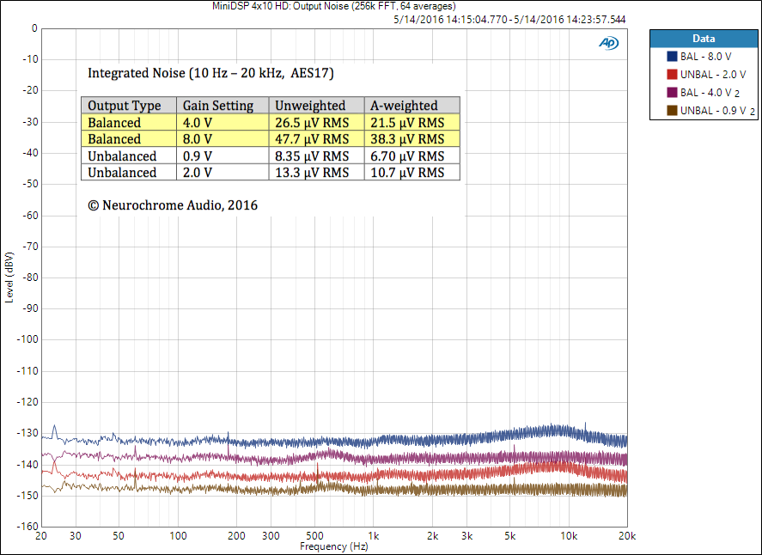Click the 500 frequency tick label
Screen dimensions: 762x555
[314, 535]
